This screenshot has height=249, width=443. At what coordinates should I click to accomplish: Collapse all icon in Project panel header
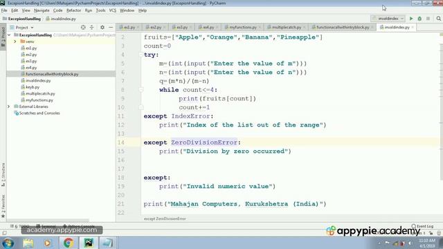[91, 28]
